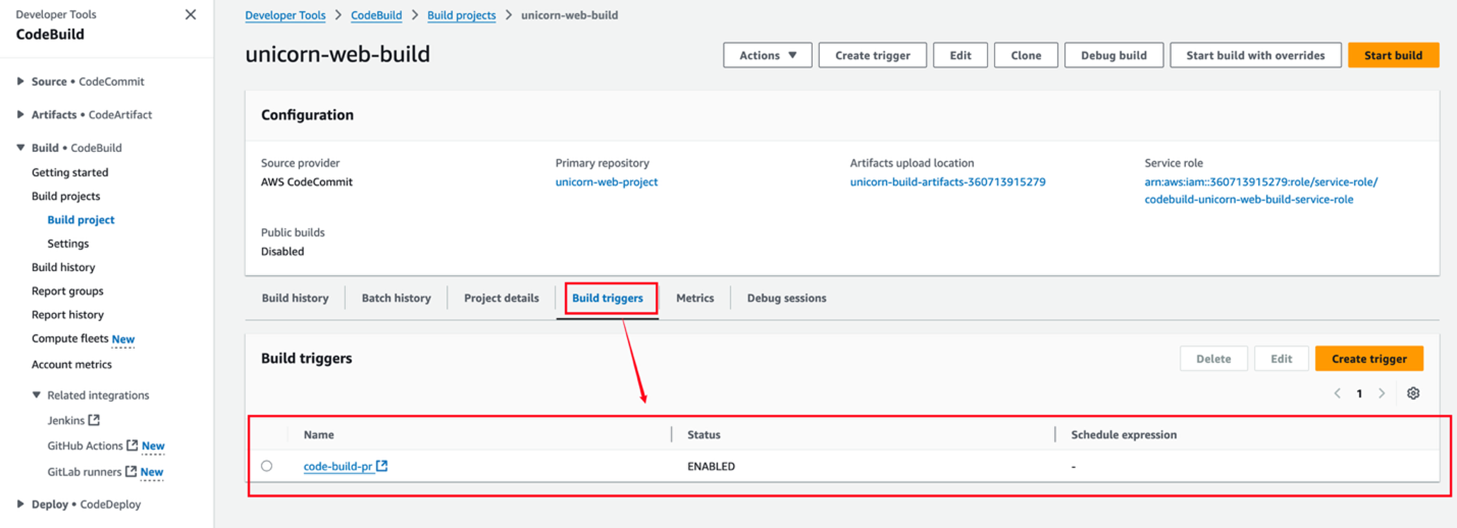Open the unicorn-web-project repository link
This screenshot has height=528, width=1457.
pyautogui.click(x=606, y=182)
